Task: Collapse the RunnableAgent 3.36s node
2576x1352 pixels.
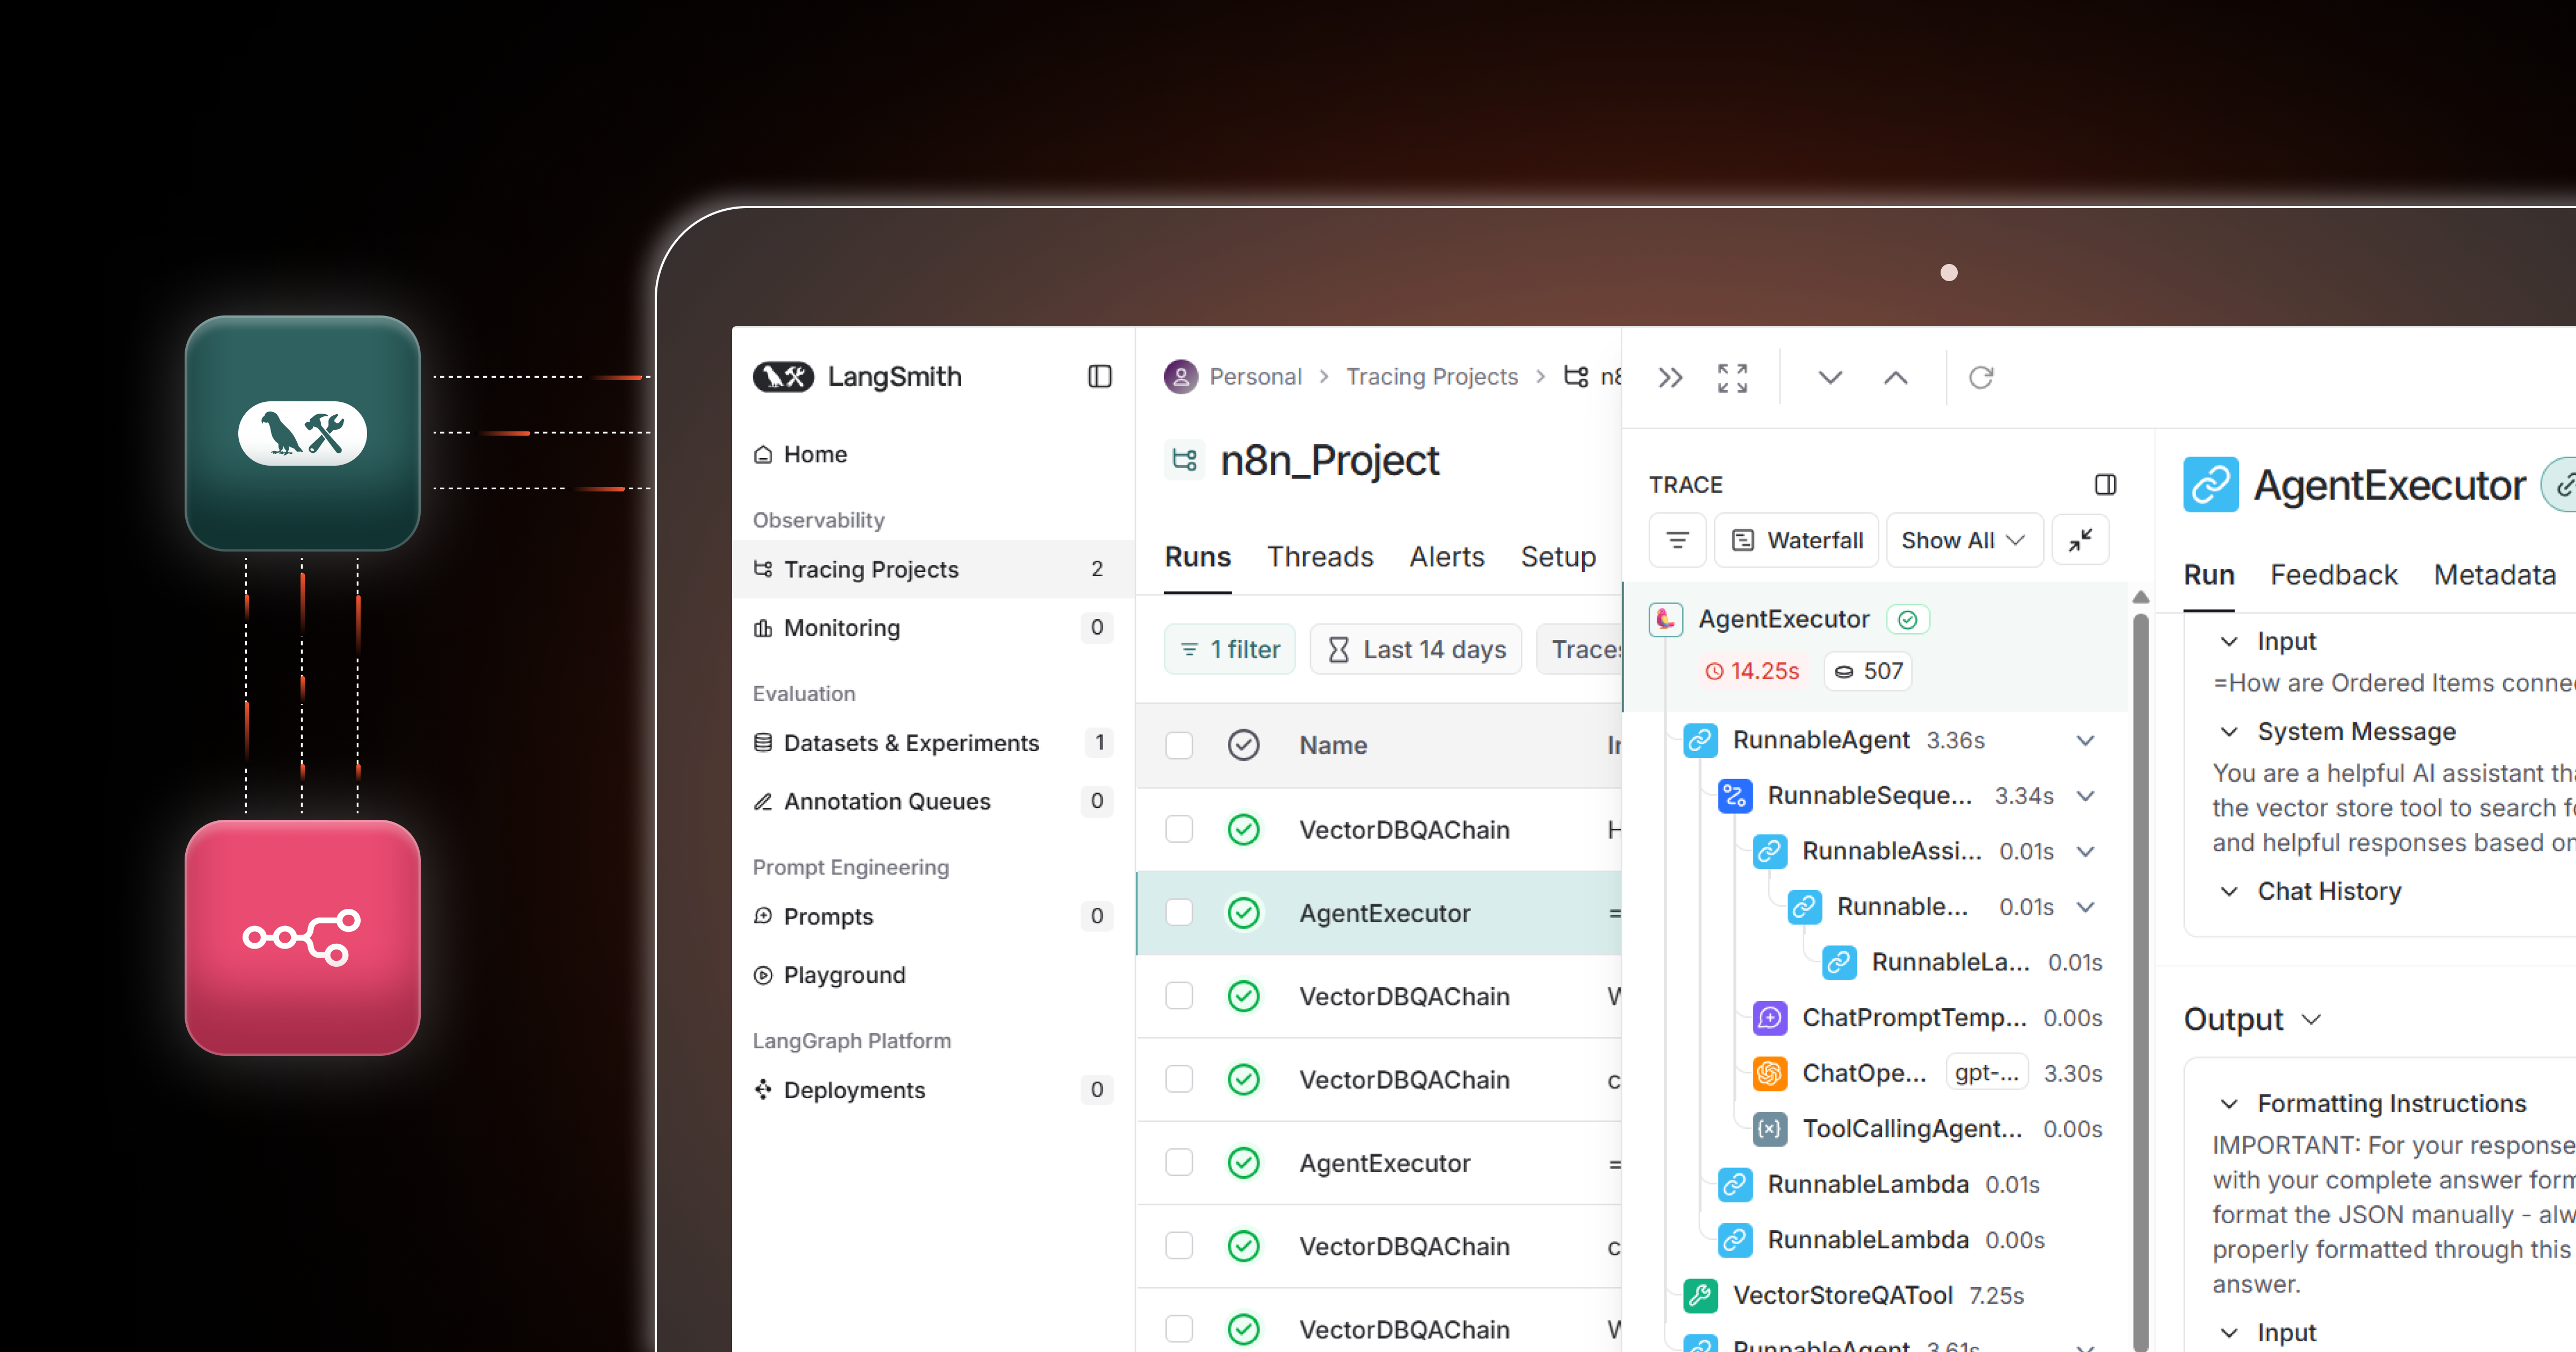Action: 2085,741
